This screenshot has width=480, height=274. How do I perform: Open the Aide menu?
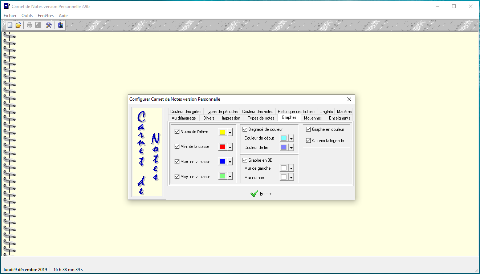click(63, 16)
